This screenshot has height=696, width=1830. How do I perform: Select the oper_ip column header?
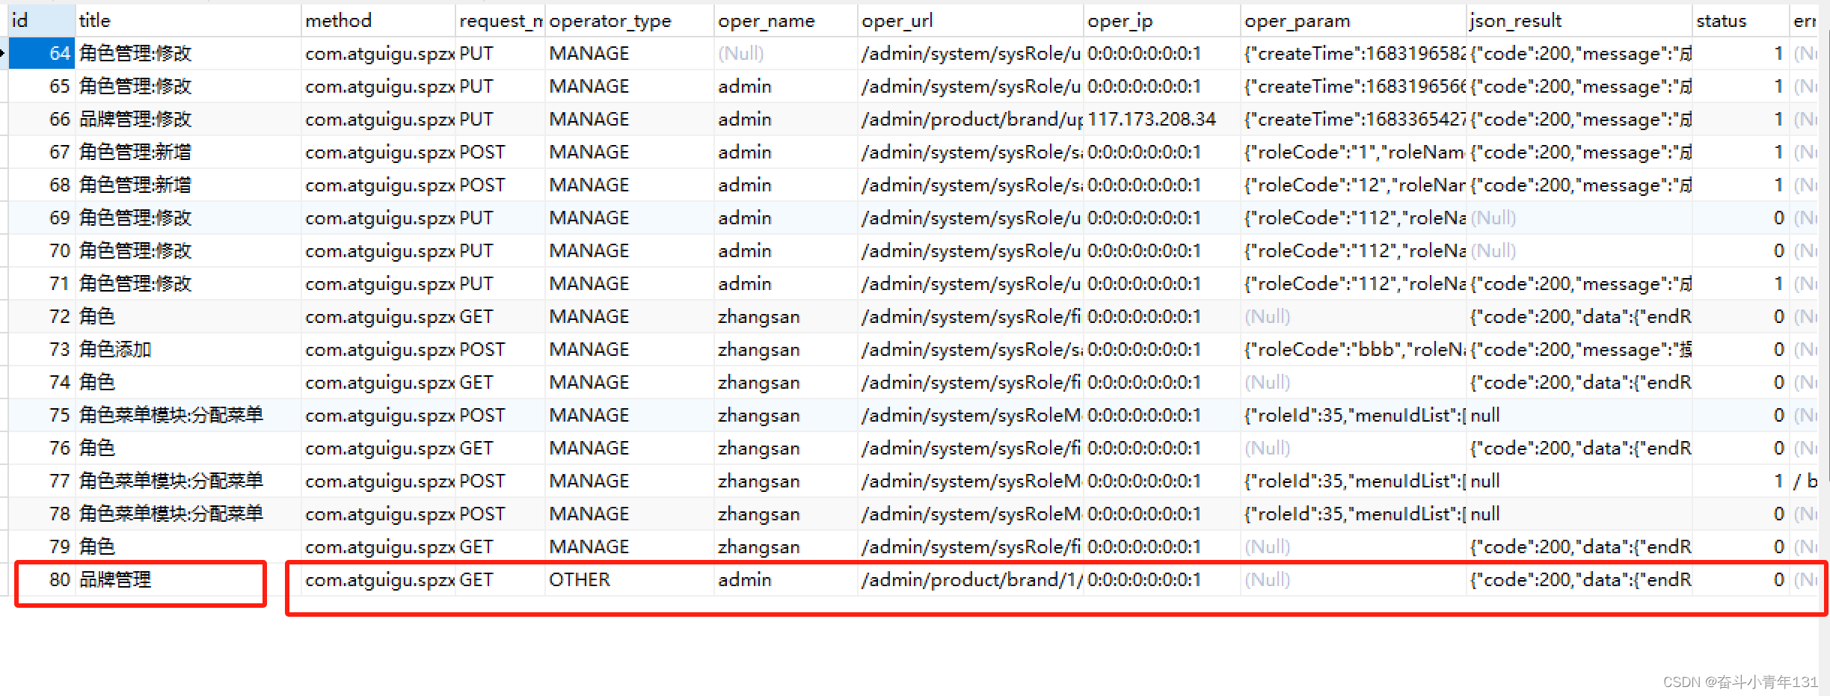1161,21
